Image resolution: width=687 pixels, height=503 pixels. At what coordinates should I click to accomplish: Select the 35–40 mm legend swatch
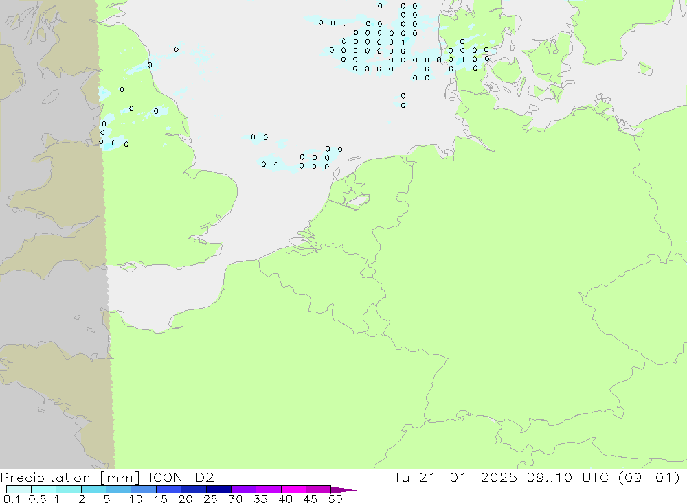tap(268, 489)
